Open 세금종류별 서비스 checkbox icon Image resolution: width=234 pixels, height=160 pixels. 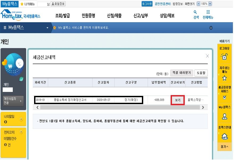[224, 97]
